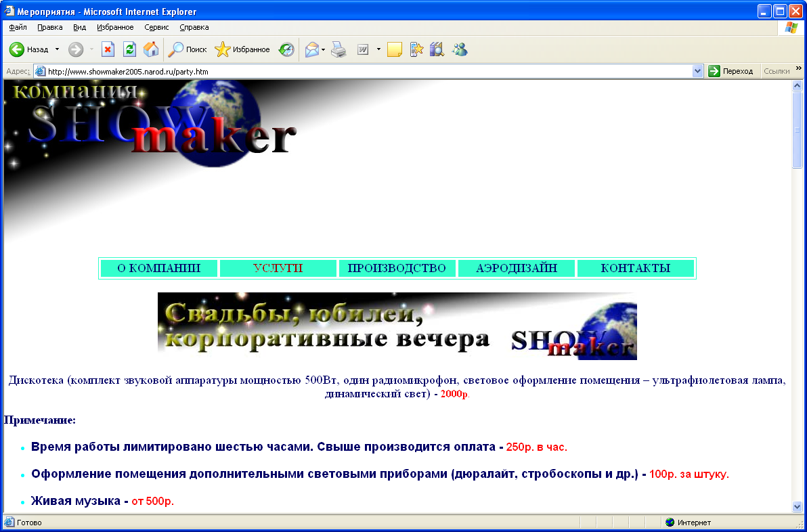
Task: Click the Mail envelope icon
Action: (x=312, y=49)
